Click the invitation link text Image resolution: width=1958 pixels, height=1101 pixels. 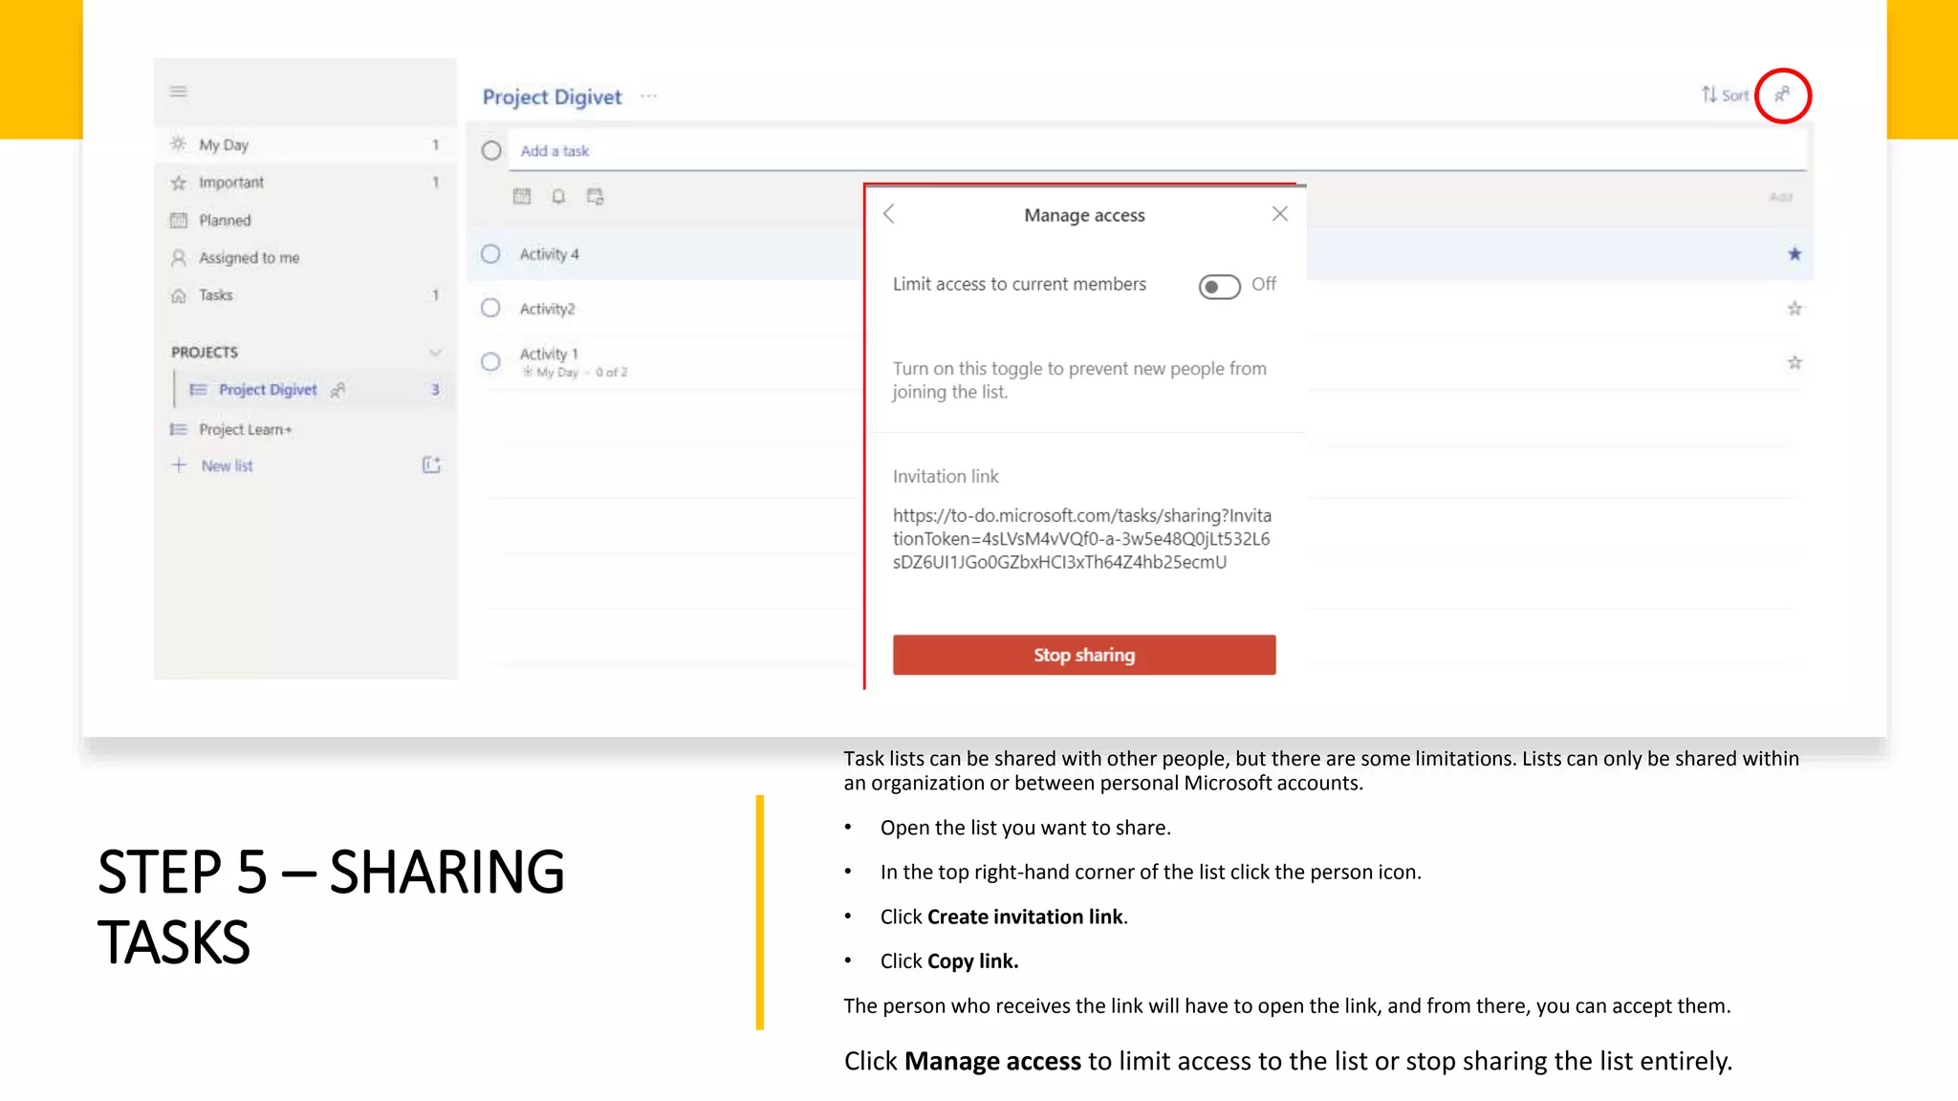pyautogui.click(x=1082, y=539)
